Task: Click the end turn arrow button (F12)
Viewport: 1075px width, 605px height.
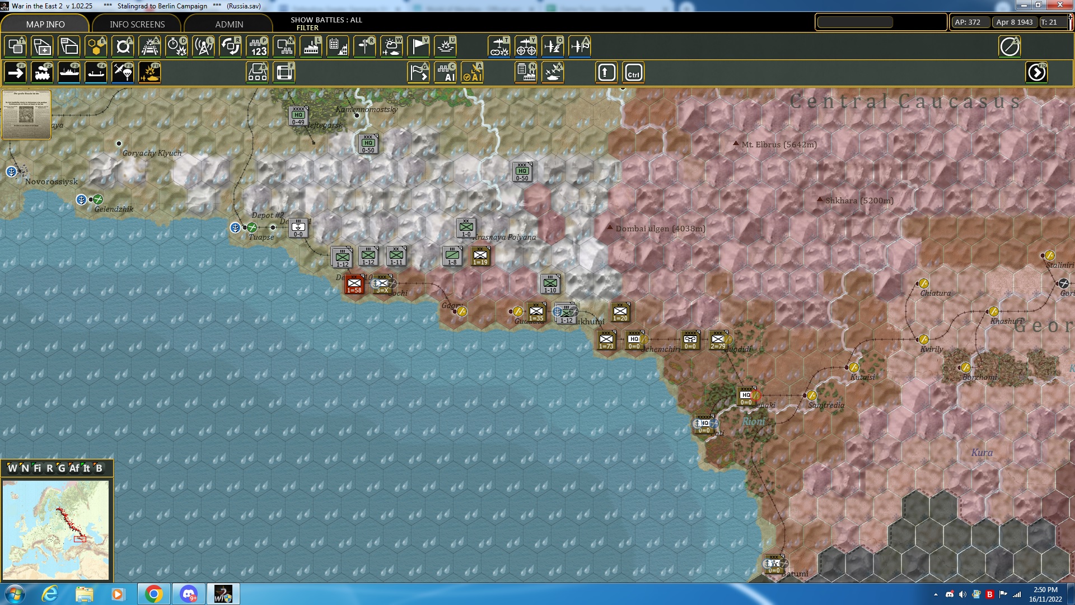Action: click(1036, 73)
